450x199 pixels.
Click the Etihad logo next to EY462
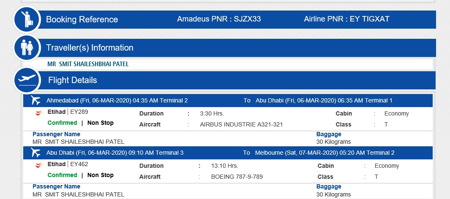coord(39,165)
